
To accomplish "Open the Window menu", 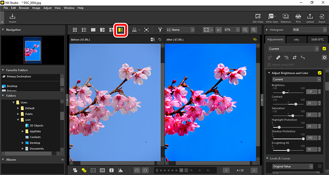I will (x=69, y=8).
